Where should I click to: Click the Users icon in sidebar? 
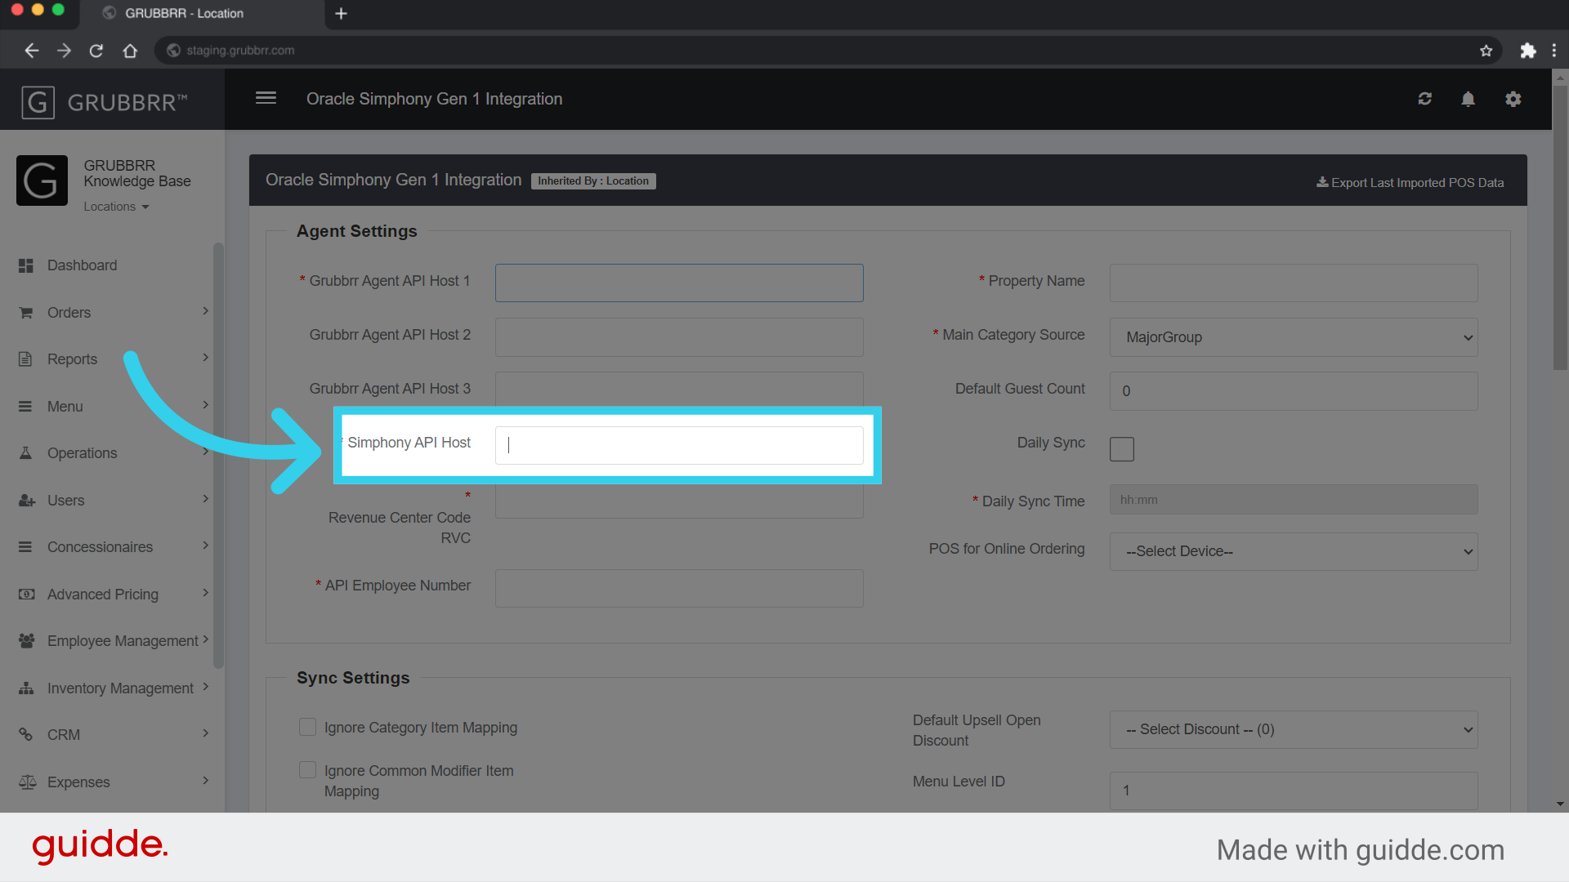click(26, 501)
